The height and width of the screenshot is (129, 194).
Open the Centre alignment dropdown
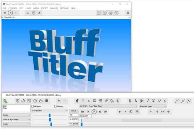16,115
